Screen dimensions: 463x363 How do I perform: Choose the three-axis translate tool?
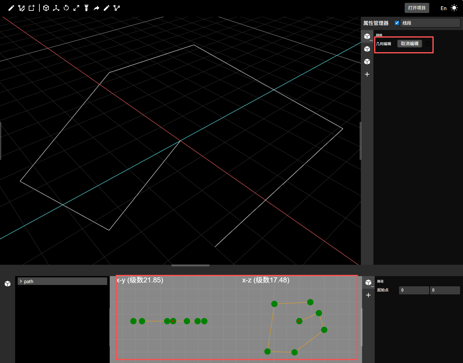56,8
